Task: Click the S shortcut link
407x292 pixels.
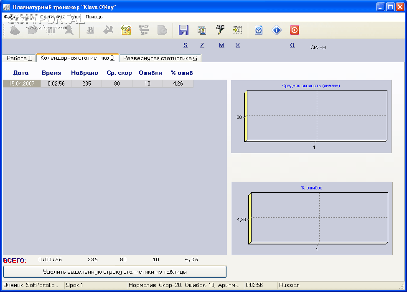Action: [186, 45]
